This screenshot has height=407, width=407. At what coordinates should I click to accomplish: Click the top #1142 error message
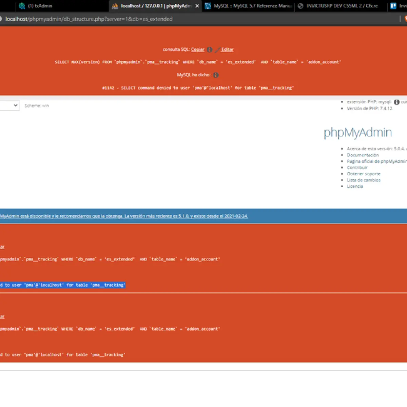[198, 88]
